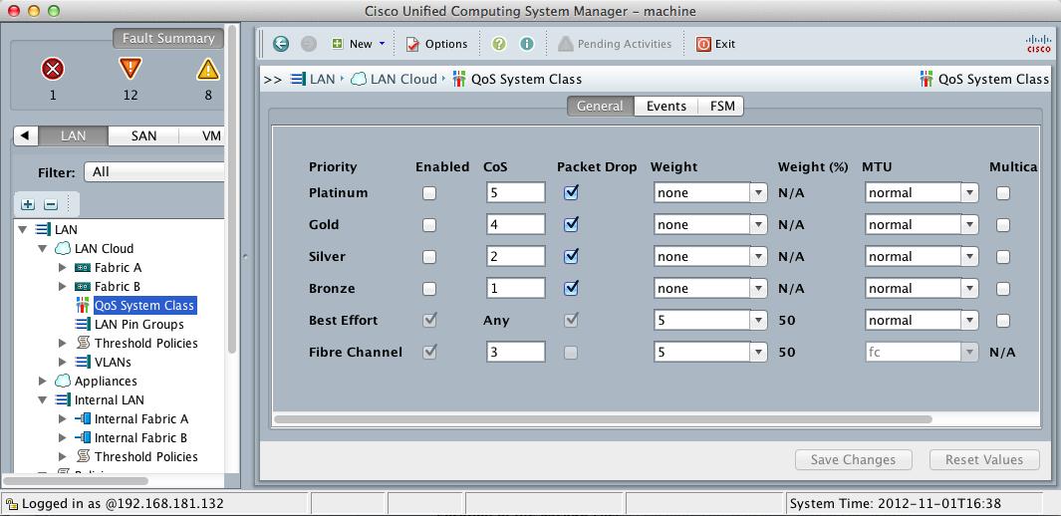Screen dimensions: 1061x516
Task: Expand the VLANs tree node
Action: pos(63,362)
